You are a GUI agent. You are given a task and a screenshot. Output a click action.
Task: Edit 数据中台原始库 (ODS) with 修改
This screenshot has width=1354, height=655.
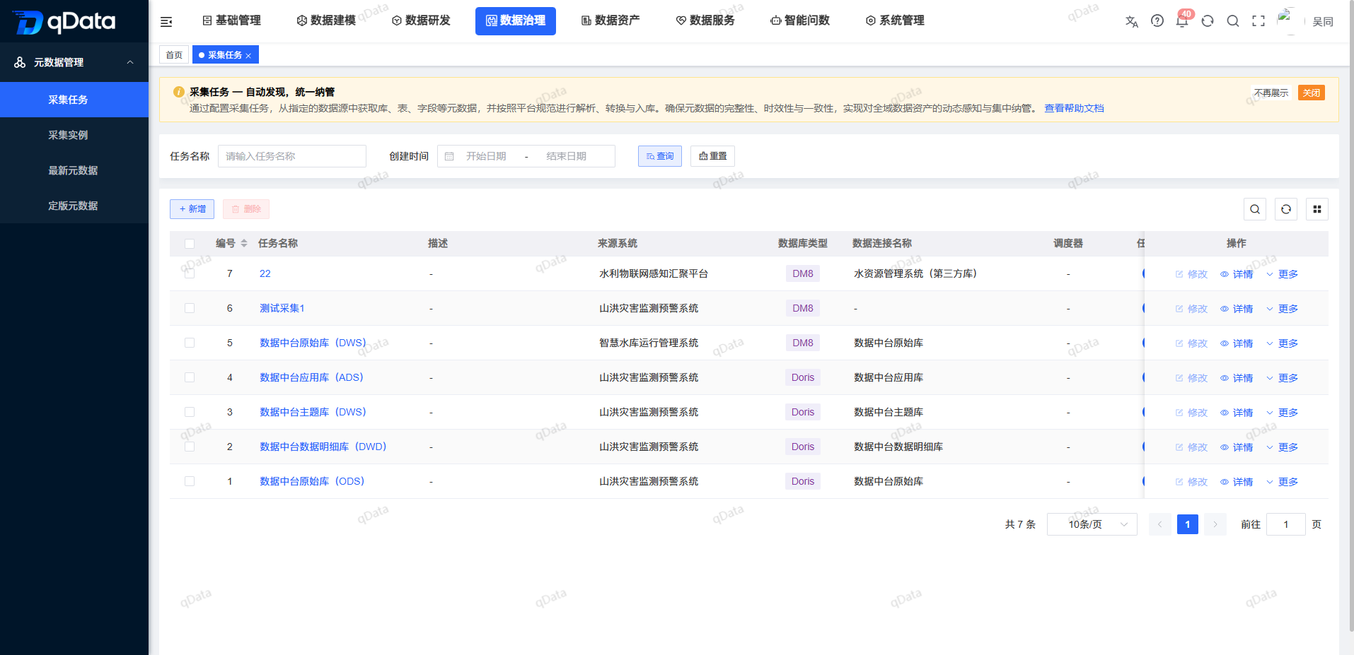tap(1191, 482)
